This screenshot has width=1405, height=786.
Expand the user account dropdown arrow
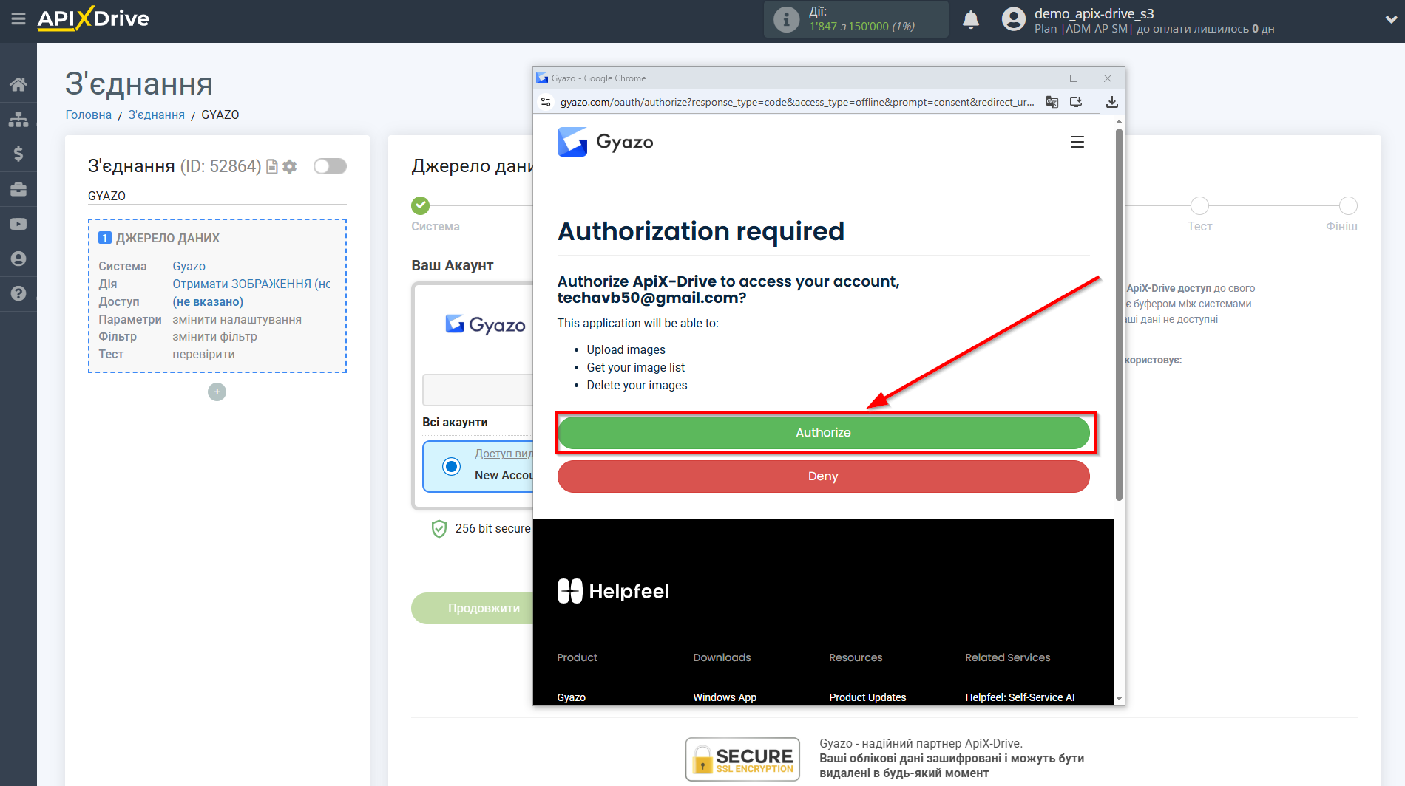click(1390, 20)
